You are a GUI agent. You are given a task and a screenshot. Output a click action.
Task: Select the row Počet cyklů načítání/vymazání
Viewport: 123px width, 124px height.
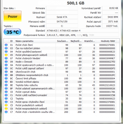tap(60, 95)
